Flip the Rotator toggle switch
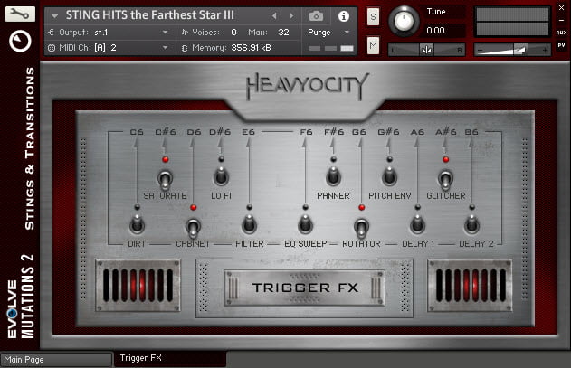The width and height of the screenshot is (571, 368). pos(361,227)
